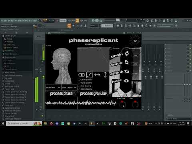Click the grain percentage value field

coord(135,55)
